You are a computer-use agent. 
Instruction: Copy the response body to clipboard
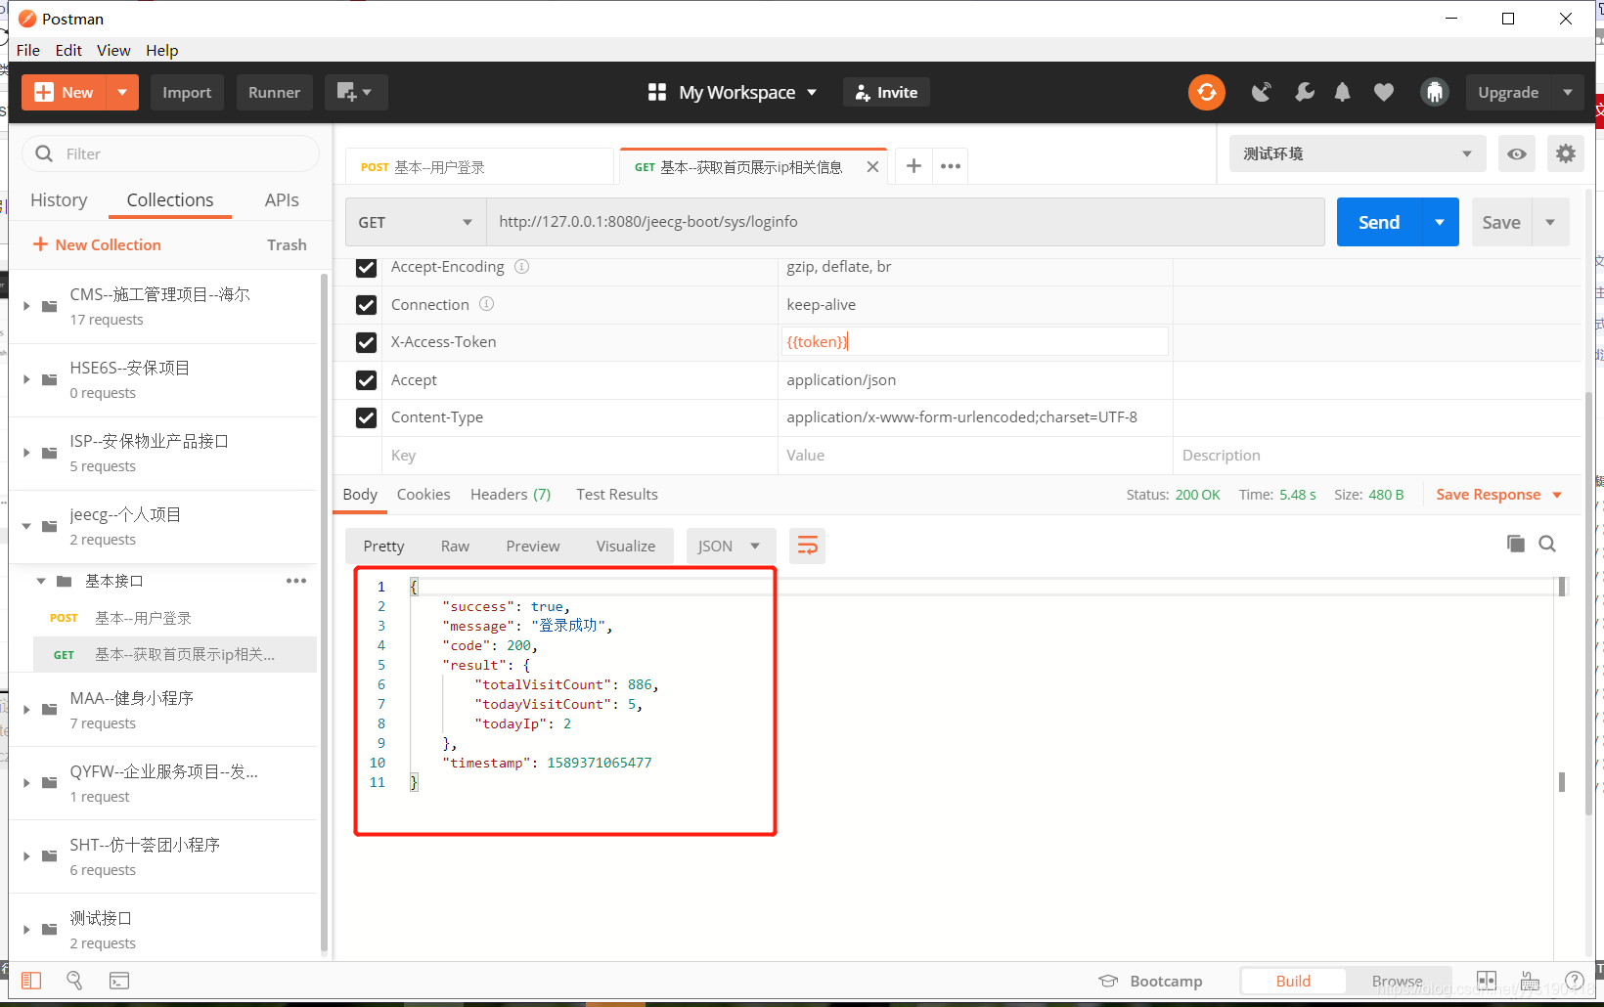pyautogui.click(x=1515, y=544)
